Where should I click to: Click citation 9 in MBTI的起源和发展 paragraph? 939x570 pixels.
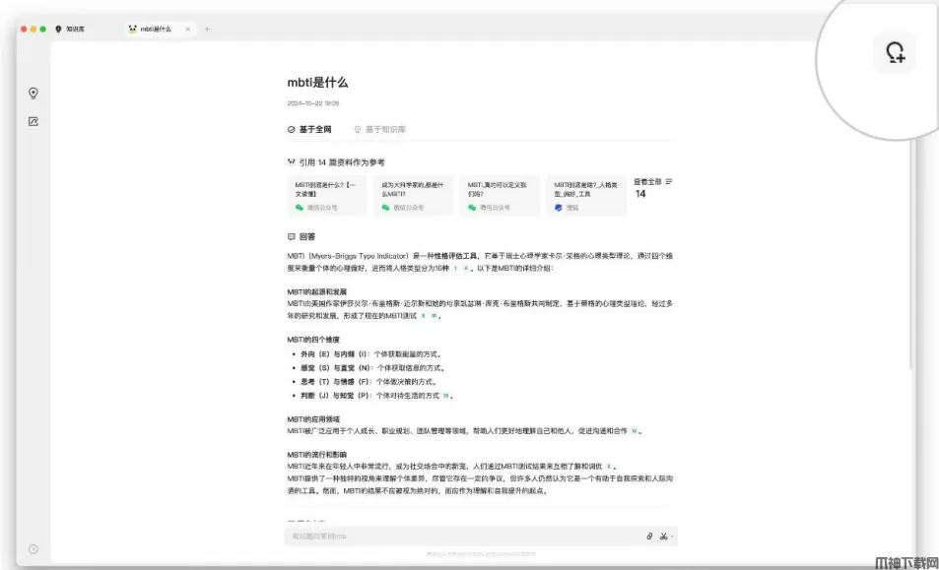423,316
